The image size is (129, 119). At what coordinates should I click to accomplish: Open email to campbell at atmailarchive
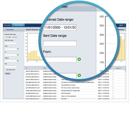click(x=33, y=74)
